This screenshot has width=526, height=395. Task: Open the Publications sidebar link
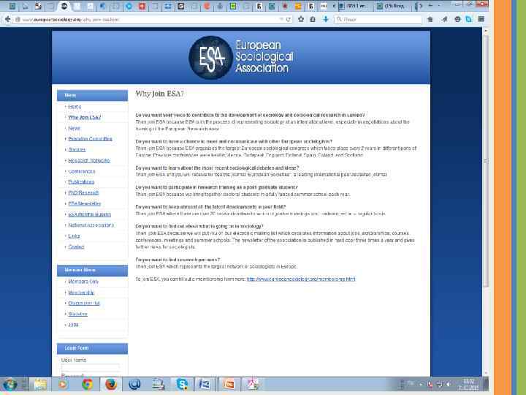(81, 182)
